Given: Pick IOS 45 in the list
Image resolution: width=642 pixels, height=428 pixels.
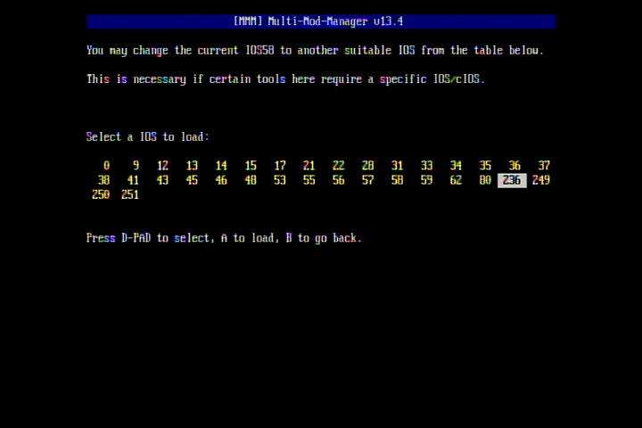Looking at the screenshot, I should point(192,180).
